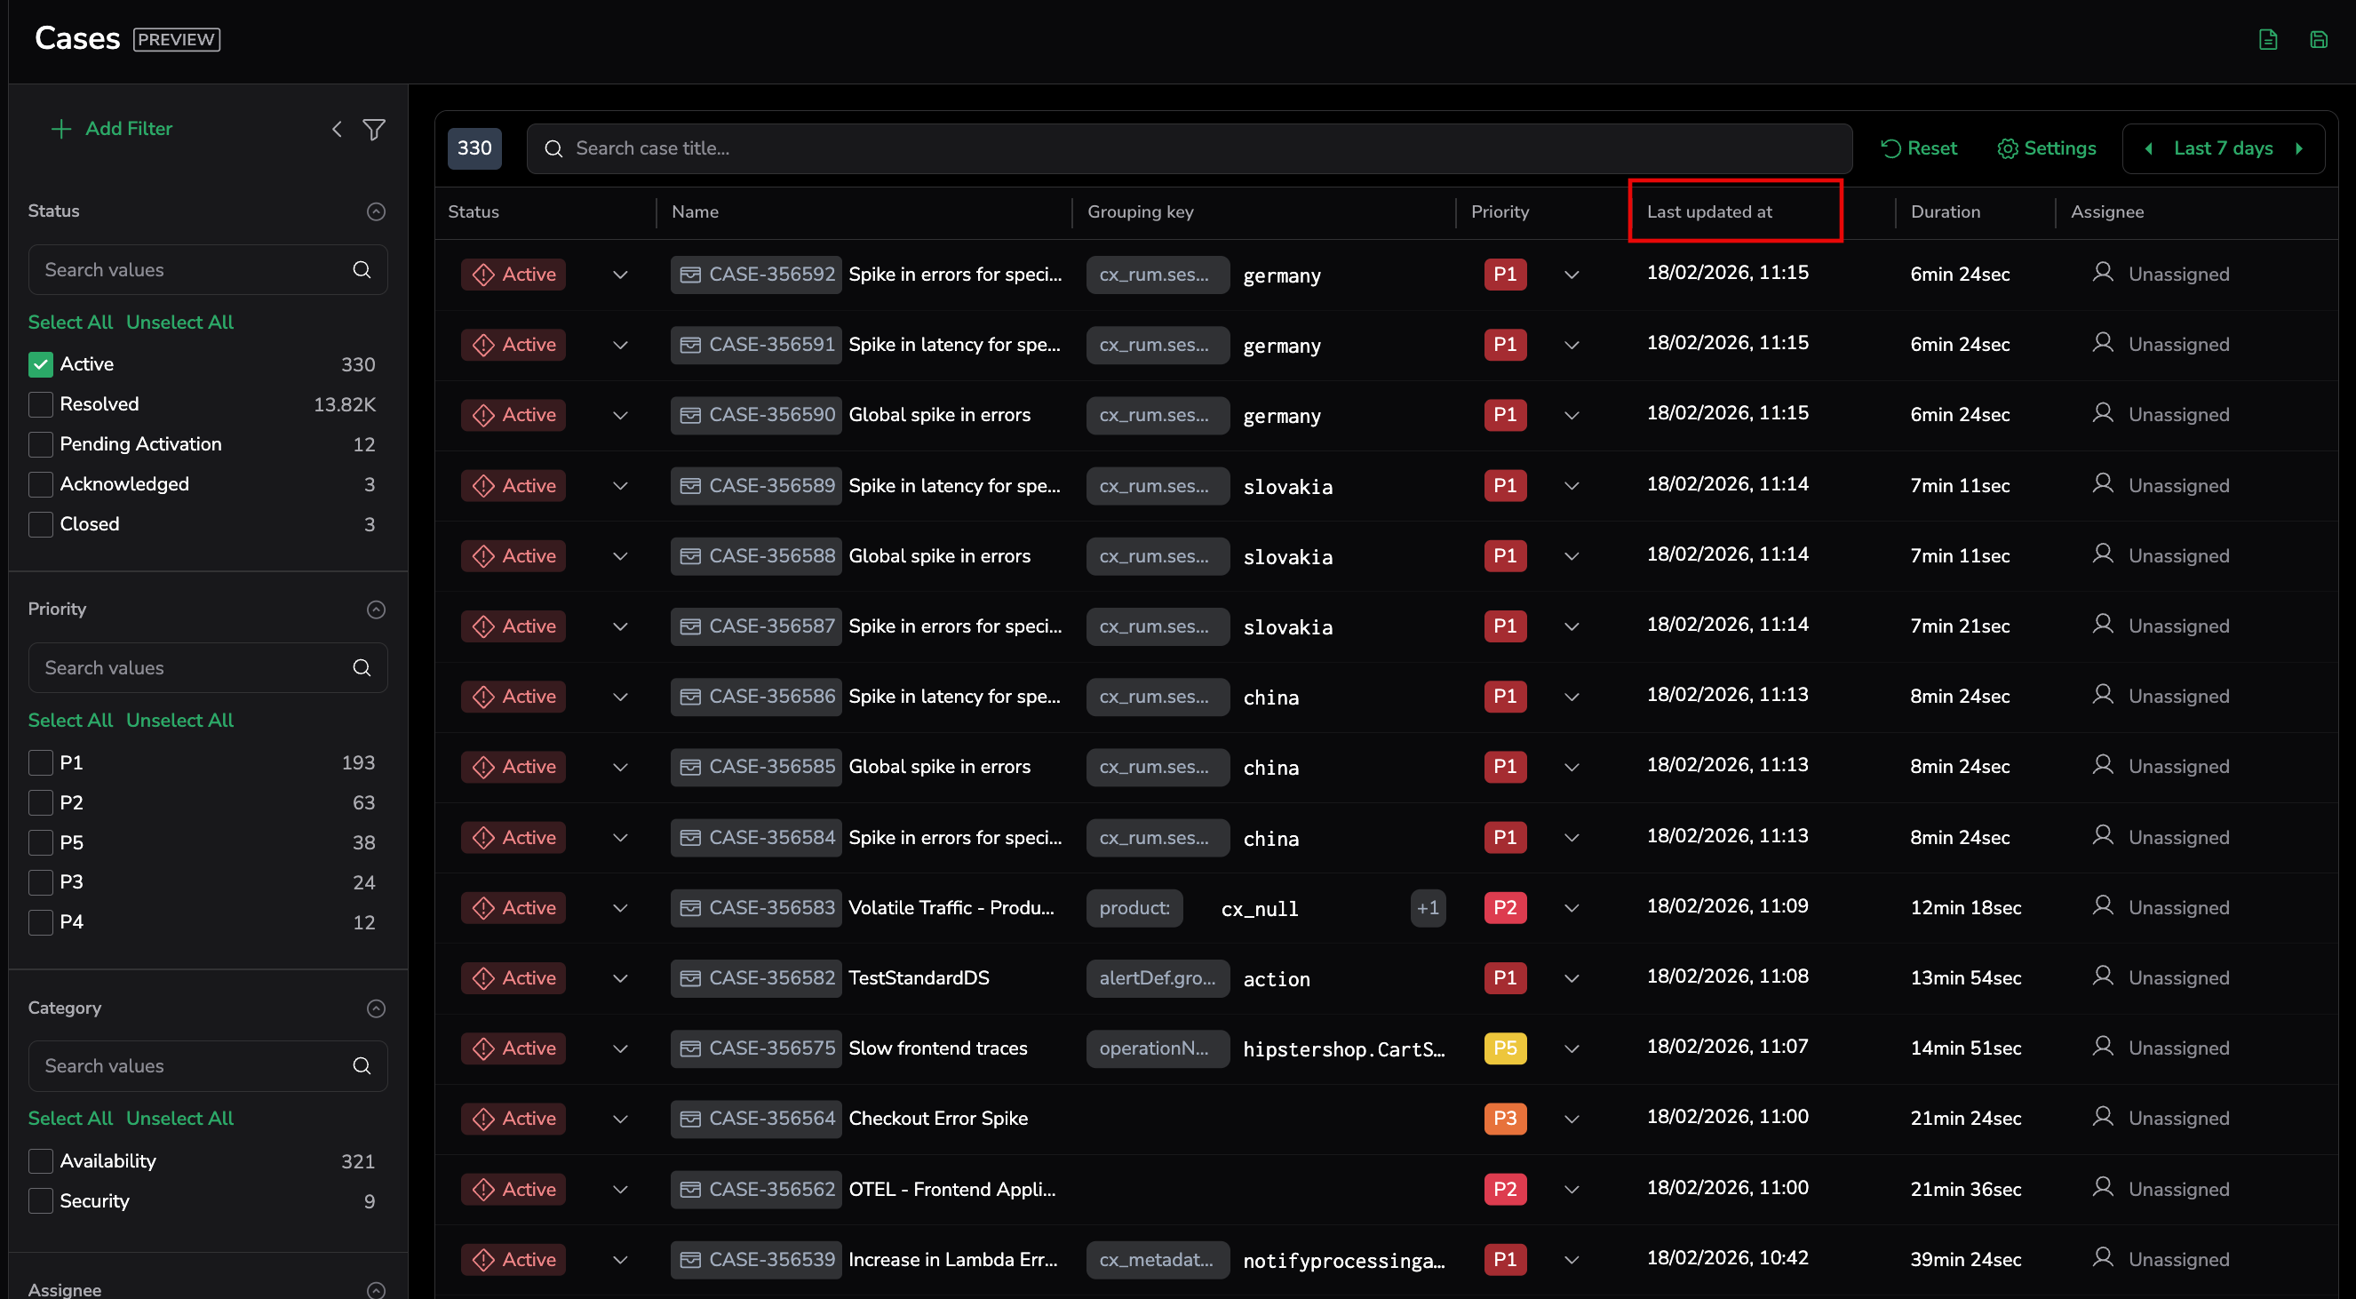This screenshot has width=2356, height=1299.
Task: Click the case icon beside CASE-356592
Action: tap(690, 275)
